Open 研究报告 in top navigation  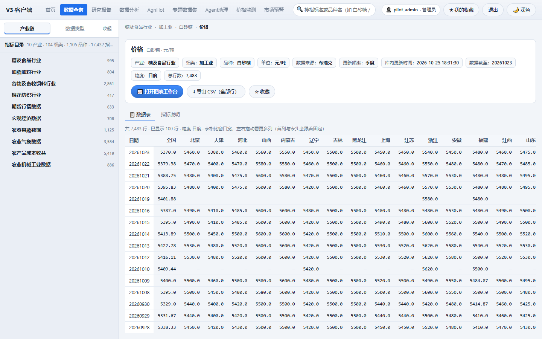pyautogui.click(x=101, y=10)
